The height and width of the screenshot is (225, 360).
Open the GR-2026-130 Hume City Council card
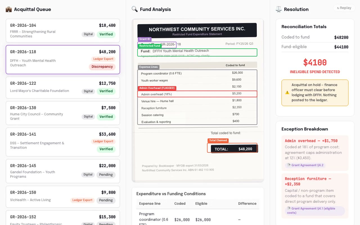pos(63,113)
